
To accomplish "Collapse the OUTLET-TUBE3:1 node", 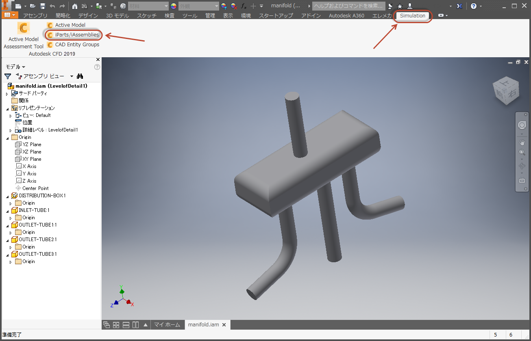I will pos(7,255).
